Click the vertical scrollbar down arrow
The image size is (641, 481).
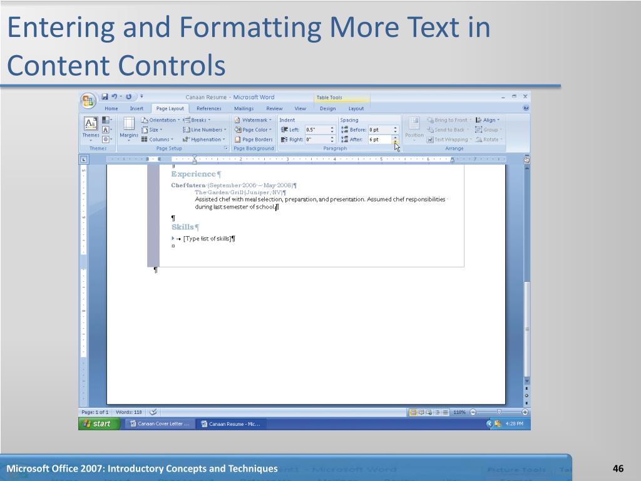coord(527,381)
